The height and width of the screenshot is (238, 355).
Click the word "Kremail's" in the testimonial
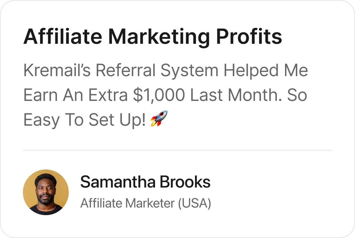pyautogui.click(x=57, y=70)
